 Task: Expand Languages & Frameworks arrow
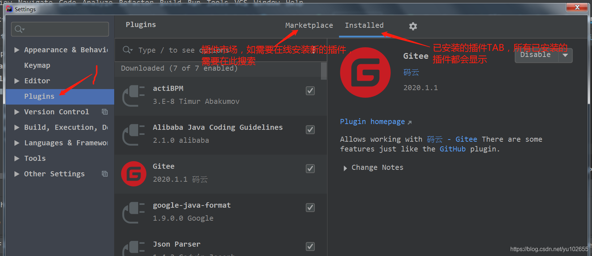[17, 143]
